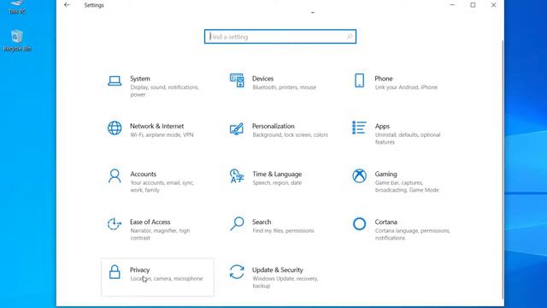Focus the Find a setting search field
The height and width of the screenshot is (308, 547).
[280, 37]
